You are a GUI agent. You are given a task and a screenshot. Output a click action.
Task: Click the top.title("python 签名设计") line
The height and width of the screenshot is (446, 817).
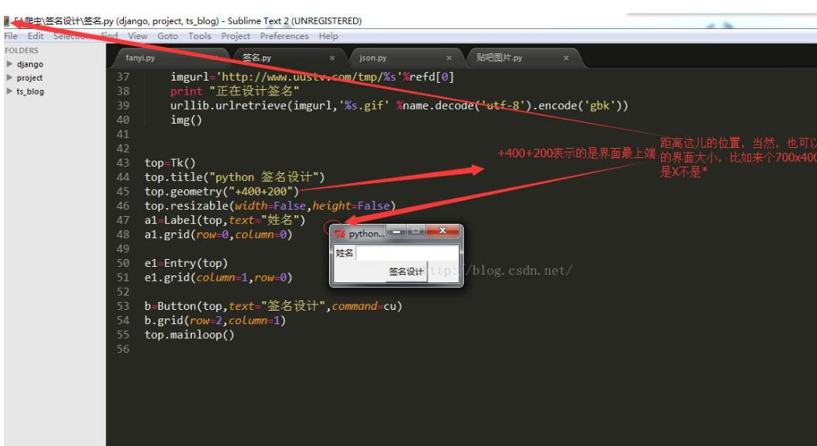pos(234,177)
